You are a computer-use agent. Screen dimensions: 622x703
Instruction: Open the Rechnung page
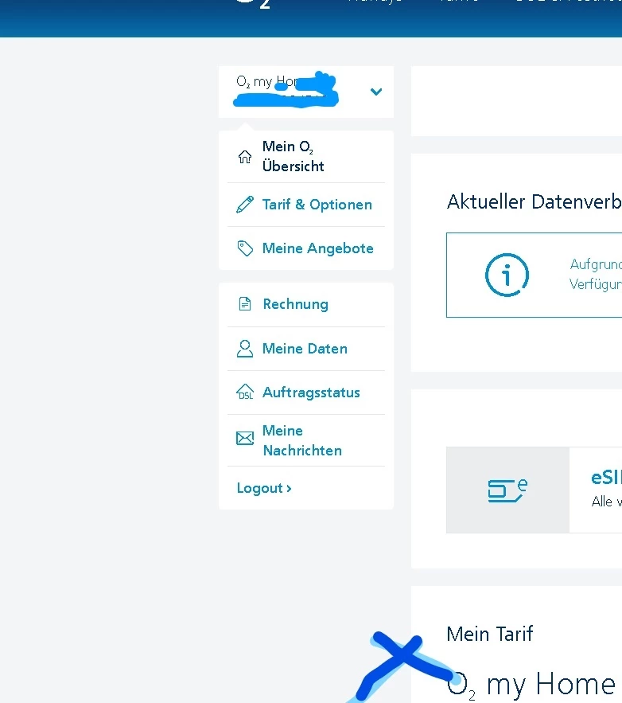(296, 304)
